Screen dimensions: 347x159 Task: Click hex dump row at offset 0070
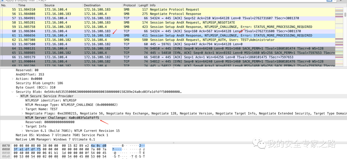(x=74, y=146)
